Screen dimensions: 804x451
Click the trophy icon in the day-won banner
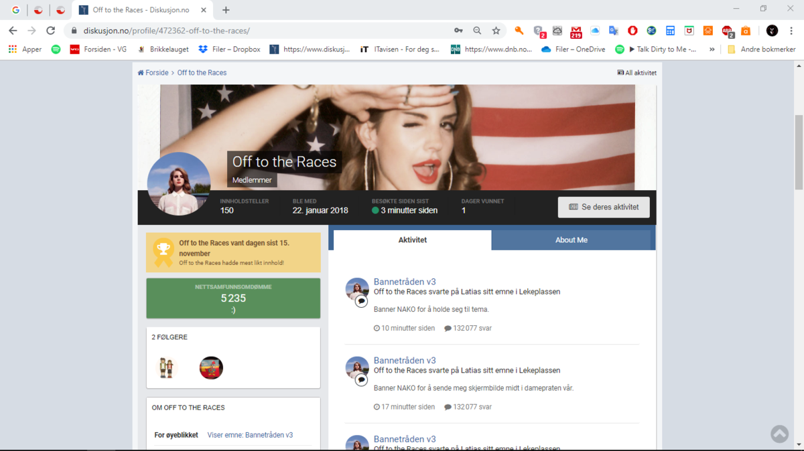pos(163,253)
